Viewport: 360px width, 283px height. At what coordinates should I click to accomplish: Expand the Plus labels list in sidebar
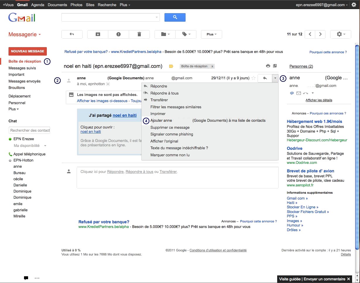pyautogui.click(x=13, y=109)
